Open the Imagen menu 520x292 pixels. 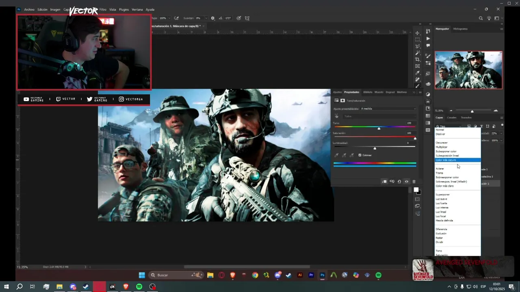tap(55, 9)
